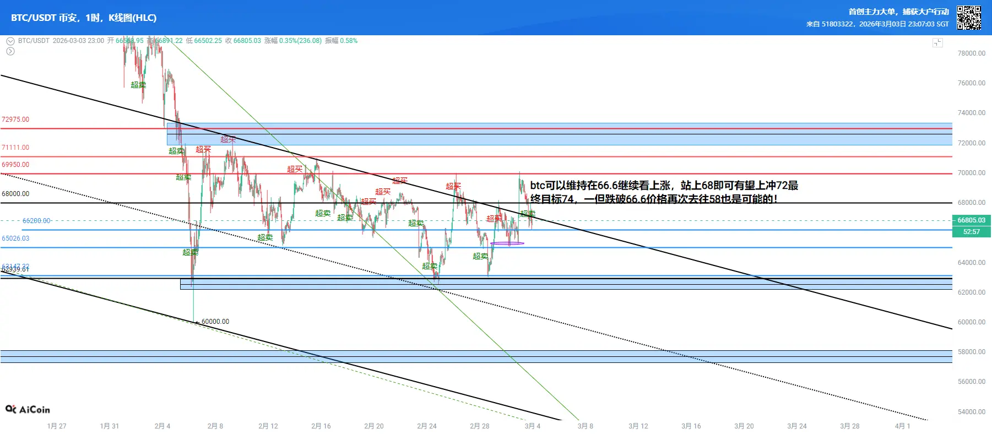This screenshot has height=434, width=992.
Task: Click the shrink-view icon above the price axis
Action: click(937, 43)
